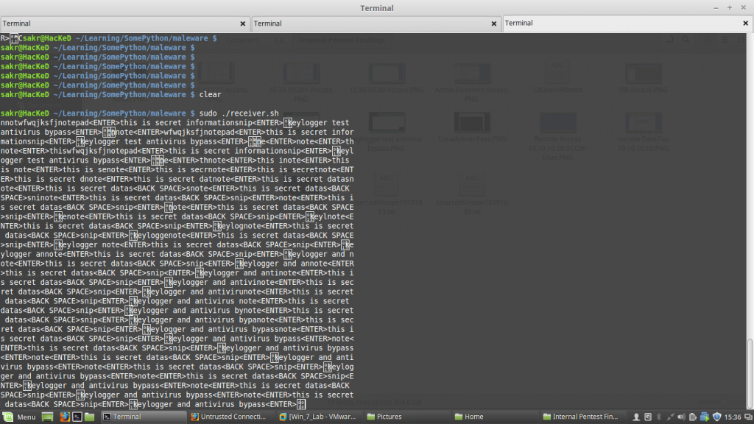Click the Internal Pentest Findings breadcrumb behind terminal

[x=342, y=40]
